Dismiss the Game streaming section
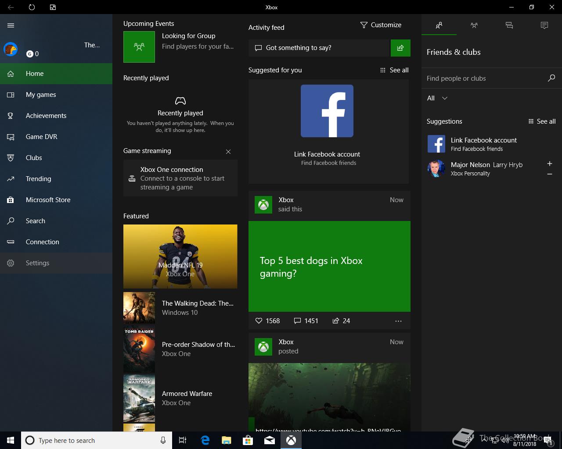 tap(228, 152)
